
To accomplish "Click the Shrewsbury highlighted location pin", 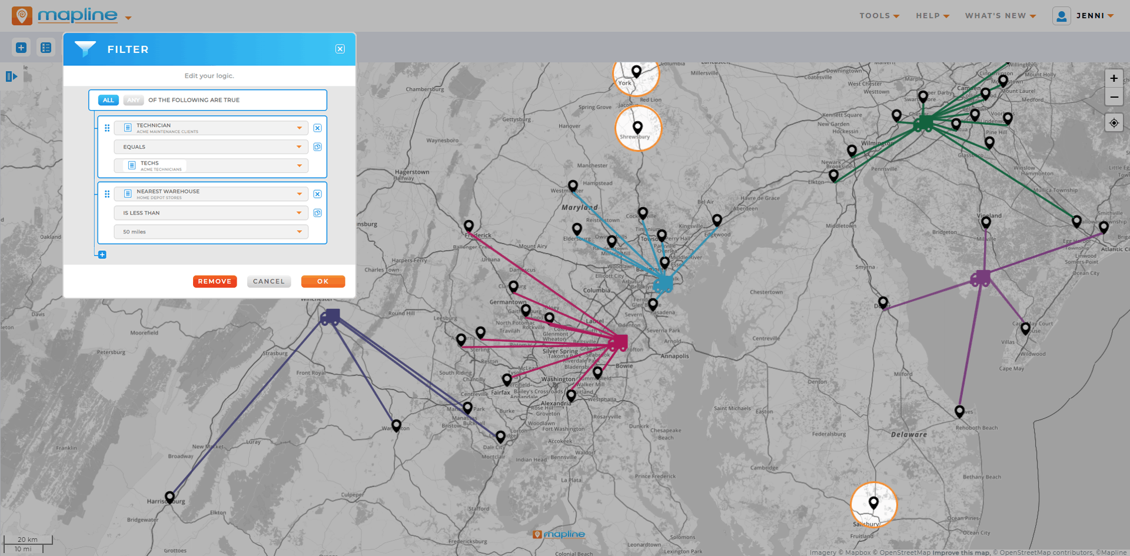I will click(x=637, y=128).
